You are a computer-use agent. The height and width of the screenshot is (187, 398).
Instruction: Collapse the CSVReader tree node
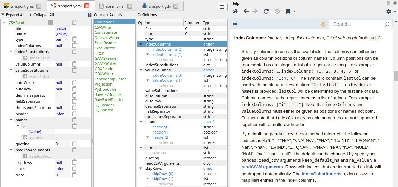click(x=4, y=23)
